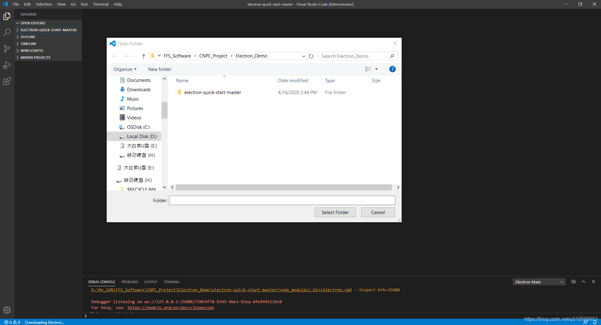Viewport: 601px width, 325px height.
Task: Open the recent locations dropdown arrow
Action: (x=136, y=56)
